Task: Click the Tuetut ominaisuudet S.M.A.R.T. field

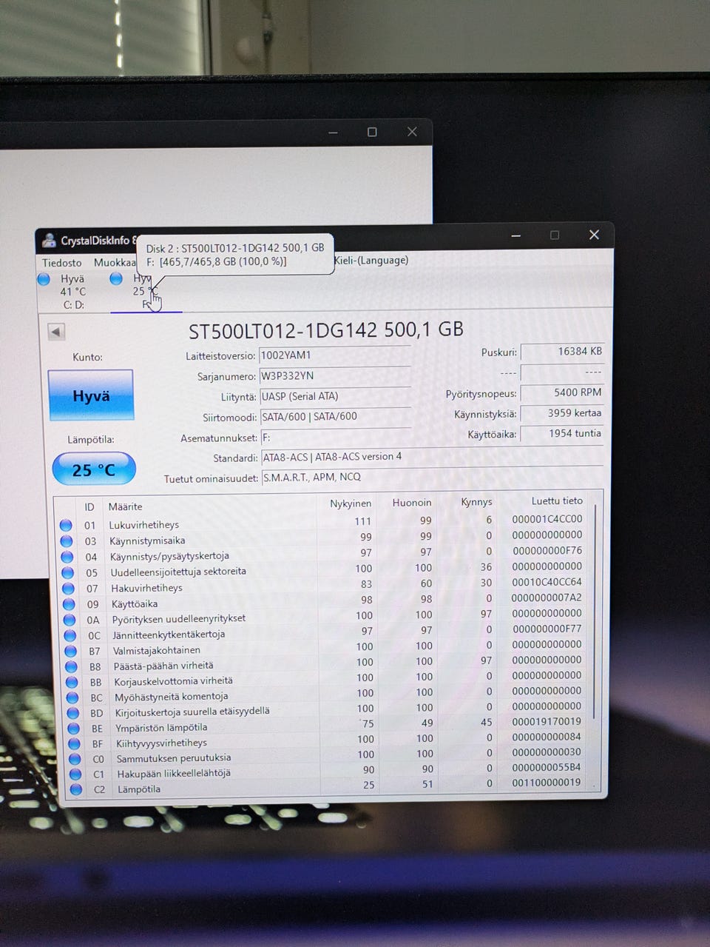Action: pos(433,478)
